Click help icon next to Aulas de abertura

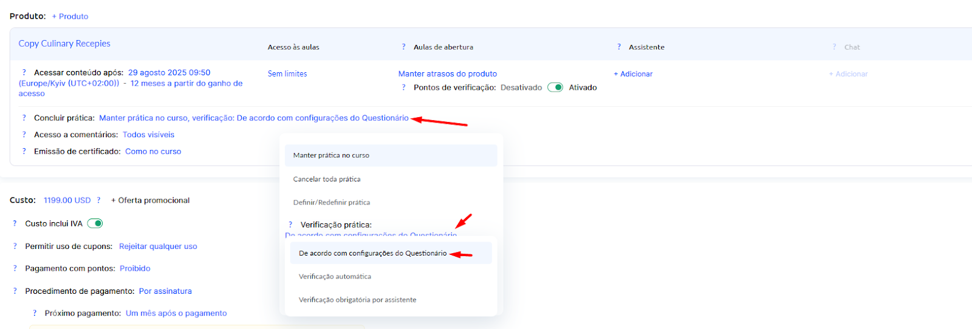tap(403, 47)
